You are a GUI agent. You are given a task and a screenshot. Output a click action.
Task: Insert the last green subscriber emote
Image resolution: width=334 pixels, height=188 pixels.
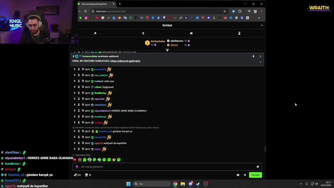coord(119,160)
